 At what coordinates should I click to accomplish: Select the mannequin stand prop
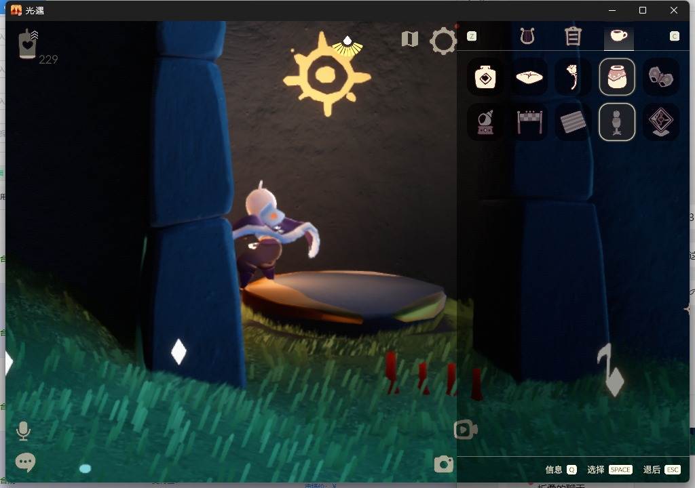click(x=616, y=122)
